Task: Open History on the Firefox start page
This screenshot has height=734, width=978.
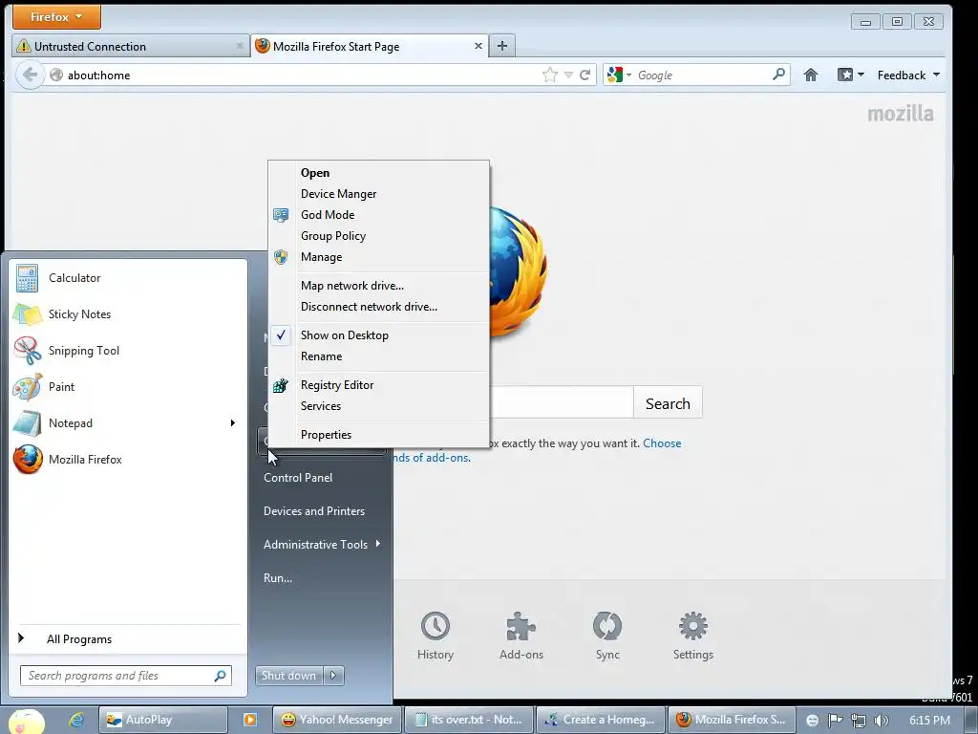Action: (436, 636)
